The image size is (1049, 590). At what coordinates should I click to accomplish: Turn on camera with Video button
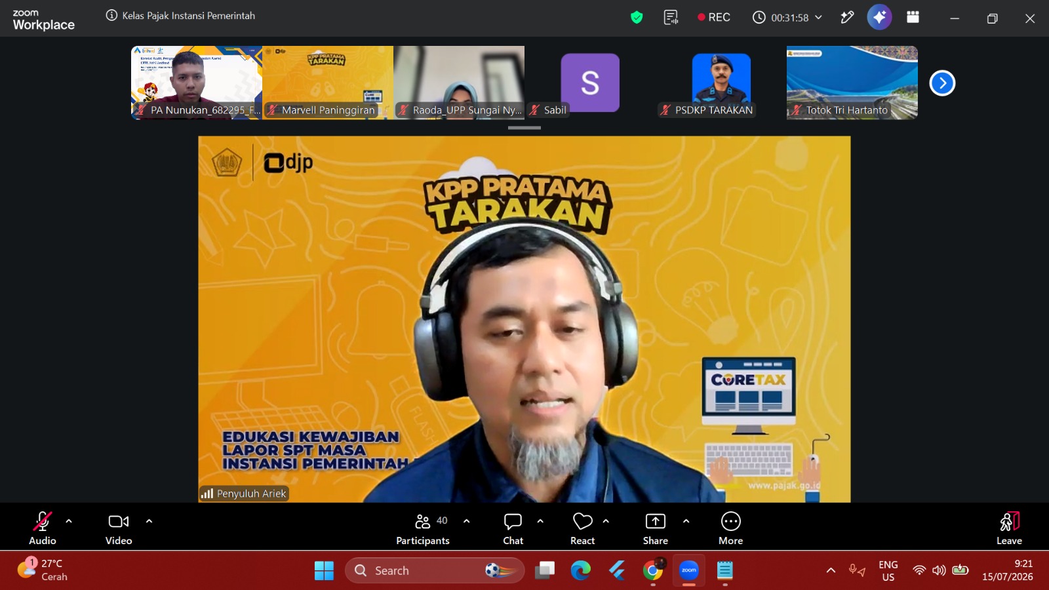point(119,528)
